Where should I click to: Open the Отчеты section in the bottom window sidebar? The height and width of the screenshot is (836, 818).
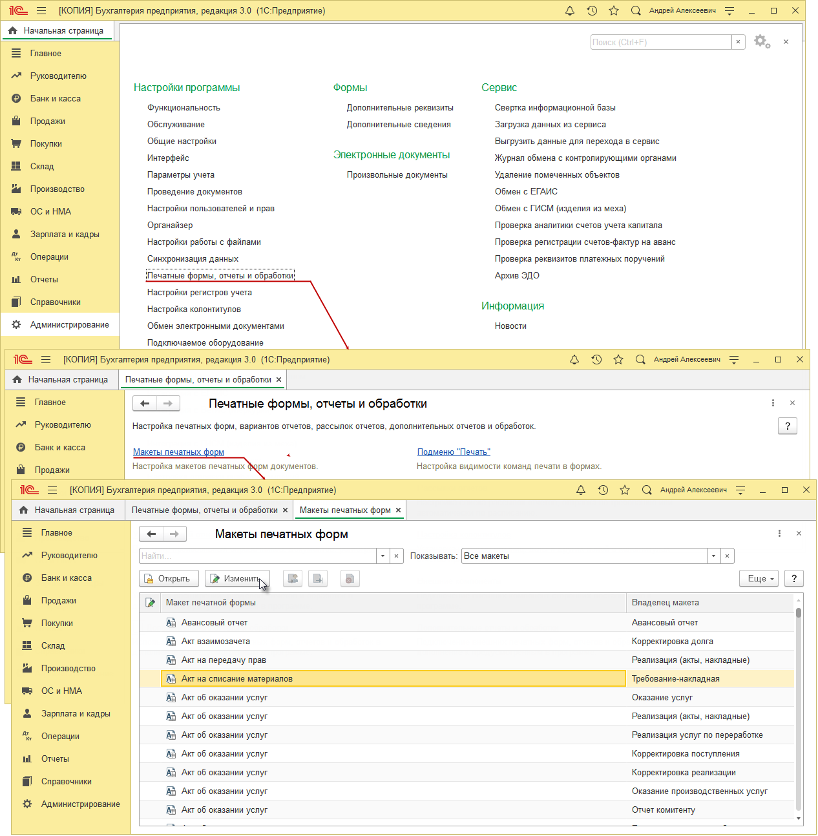(x=71, y=758)
